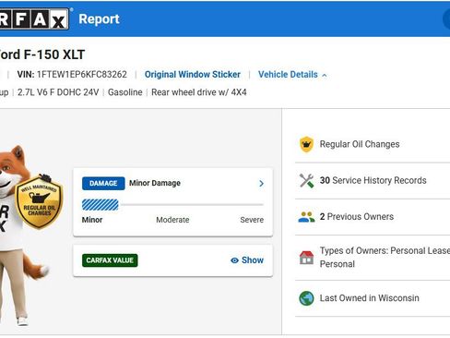Click the striped damage severity bar
450x338 pixels.
pyautogui.click(x=101, y=205)
